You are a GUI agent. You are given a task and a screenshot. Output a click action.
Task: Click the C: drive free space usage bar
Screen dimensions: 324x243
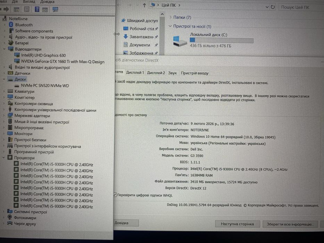pos(222,40)
